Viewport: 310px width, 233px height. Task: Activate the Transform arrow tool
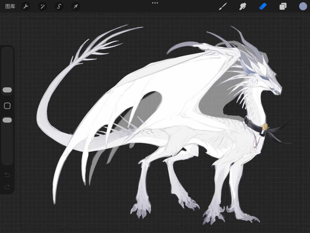[x=75, y=6]
